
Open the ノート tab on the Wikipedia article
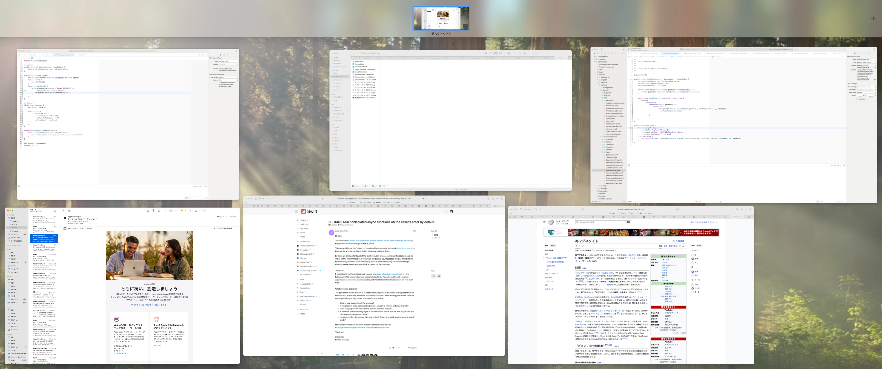585,246
